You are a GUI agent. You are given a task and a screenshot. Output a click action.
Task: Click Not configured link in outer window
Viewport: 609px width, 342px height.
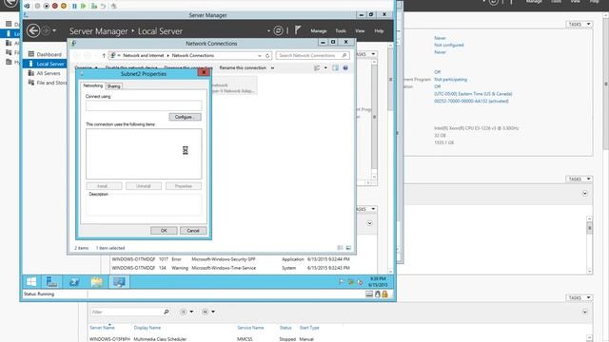(x=448, y=45)
